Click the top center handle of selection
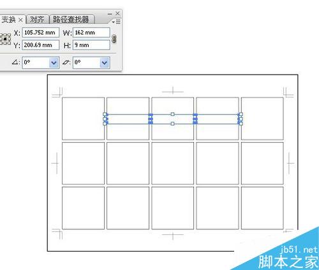 coord(172,114)
